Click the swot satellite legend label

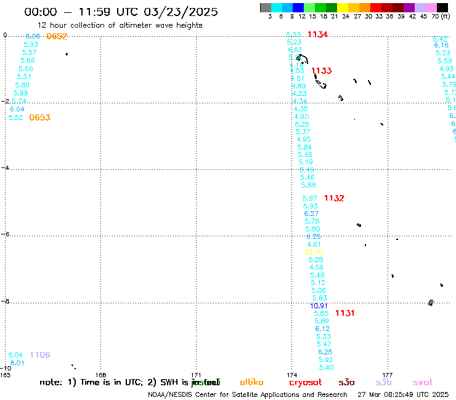tap(423, 382)
